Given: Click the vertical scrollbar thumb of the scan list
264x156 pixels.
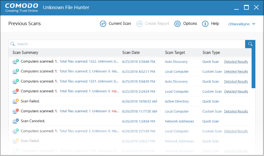Looking at the screenshot, I should tap(253, 68).
